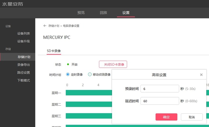
Task: Click the 星期一 green schedule bar
Action: coord(89,93)
